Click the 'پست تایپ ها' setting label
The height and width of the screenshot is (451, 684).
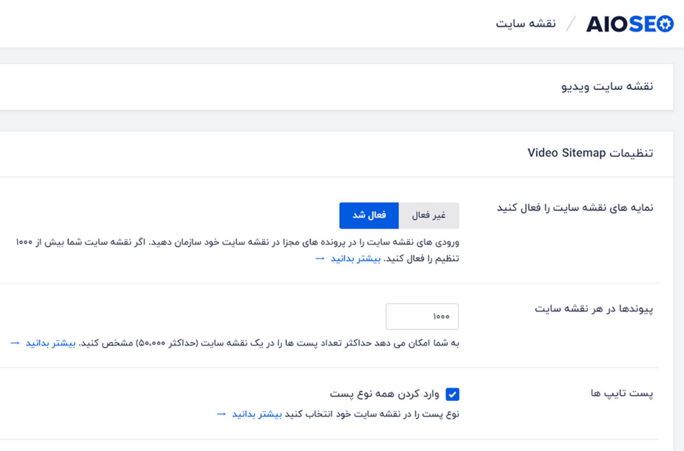[x=621, y=393]
